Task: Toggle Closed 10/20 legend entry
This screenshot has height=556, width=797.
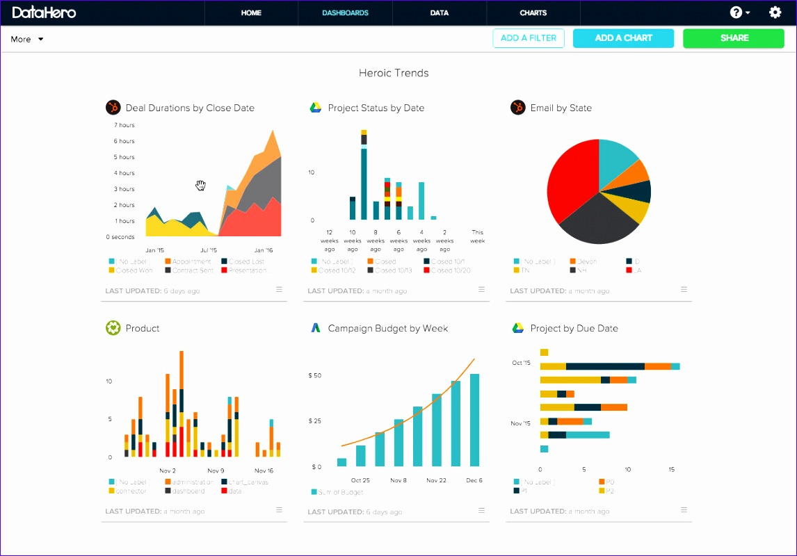Action: pyautogui.click(x=447, y=270)
